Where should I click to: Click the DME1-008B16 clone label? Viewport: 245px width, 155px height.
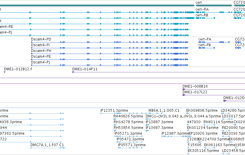pos(195,86)
